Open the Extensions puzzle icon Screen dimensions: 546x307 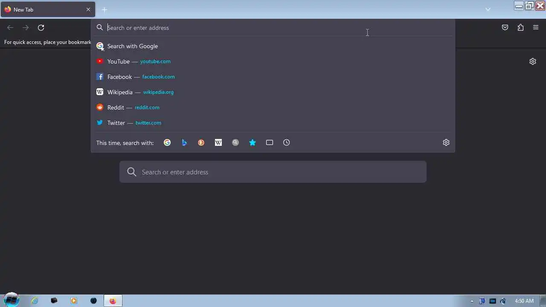(x=520, y=28)
